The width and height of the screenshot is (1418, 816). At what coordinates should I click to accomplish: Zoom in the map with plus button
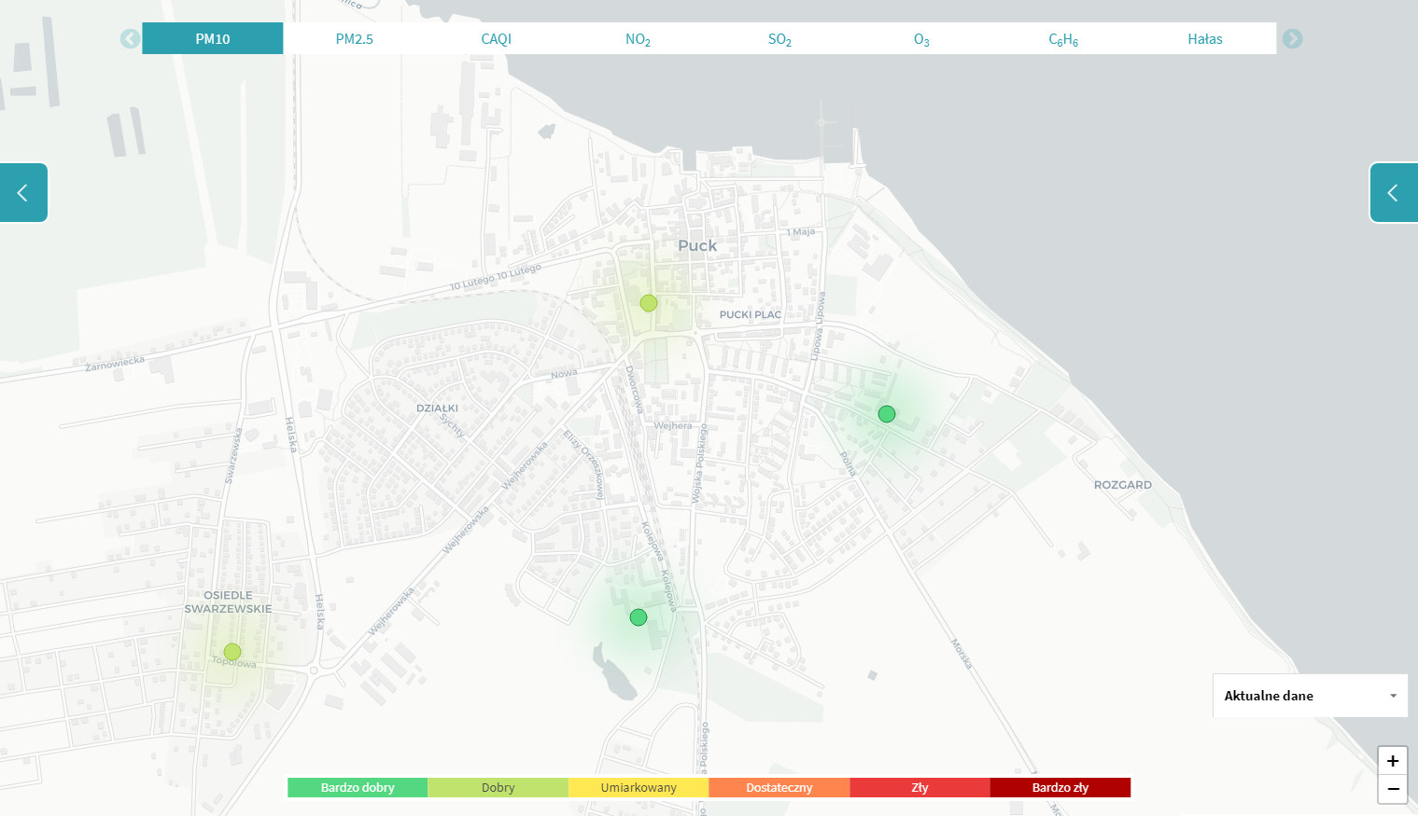pyautogui.click(x=1392, y=760)
